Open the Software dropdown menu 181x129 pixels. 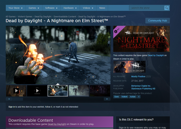click(51, 8)
